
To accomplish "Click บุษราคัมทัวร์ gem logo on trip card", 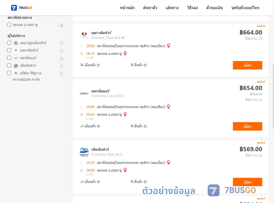I will pyautogui.click(x=84, y=35).
